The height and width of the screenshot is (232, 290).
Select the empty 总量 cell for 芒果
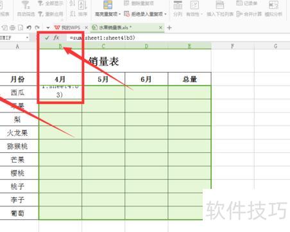tap(189, 159)
